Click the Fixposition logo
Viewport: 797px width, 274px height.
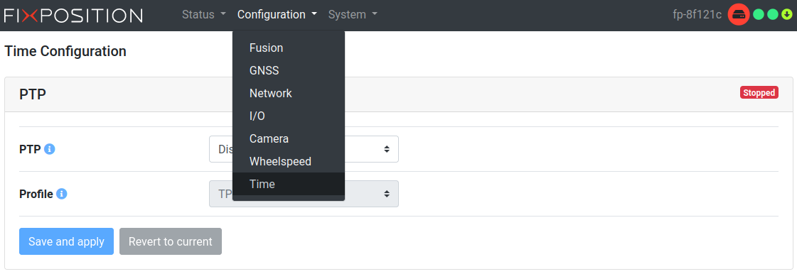[73, 15]
